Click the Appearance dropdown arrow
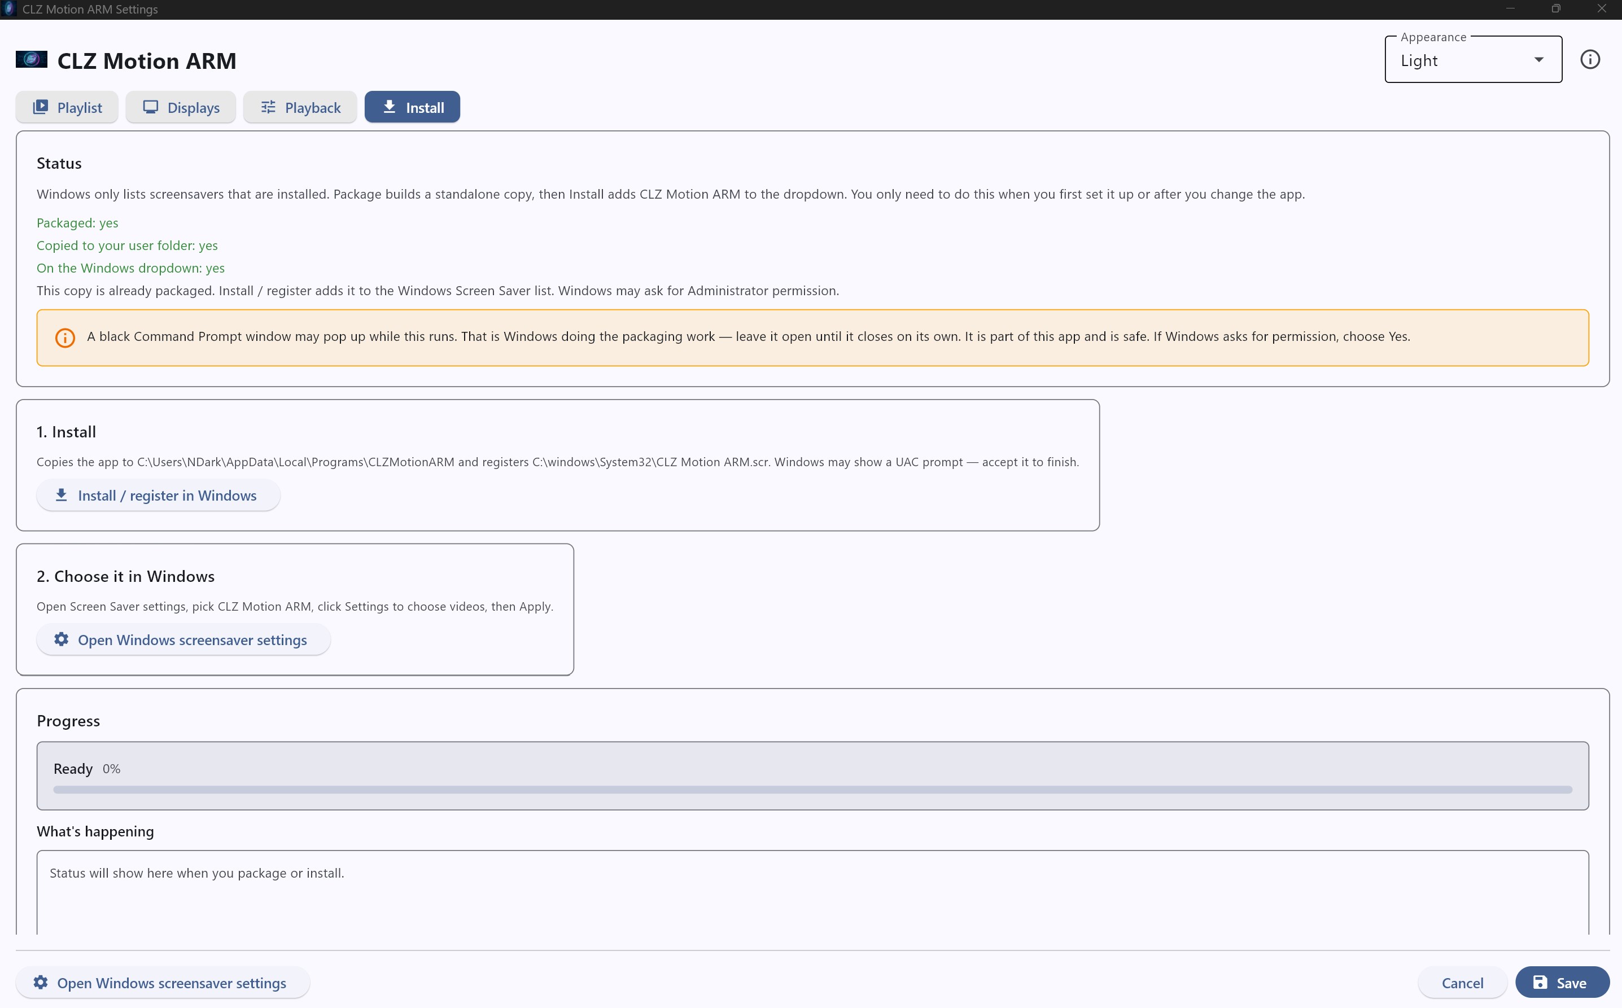Screen dimensions: 1622x1008 1538,60
